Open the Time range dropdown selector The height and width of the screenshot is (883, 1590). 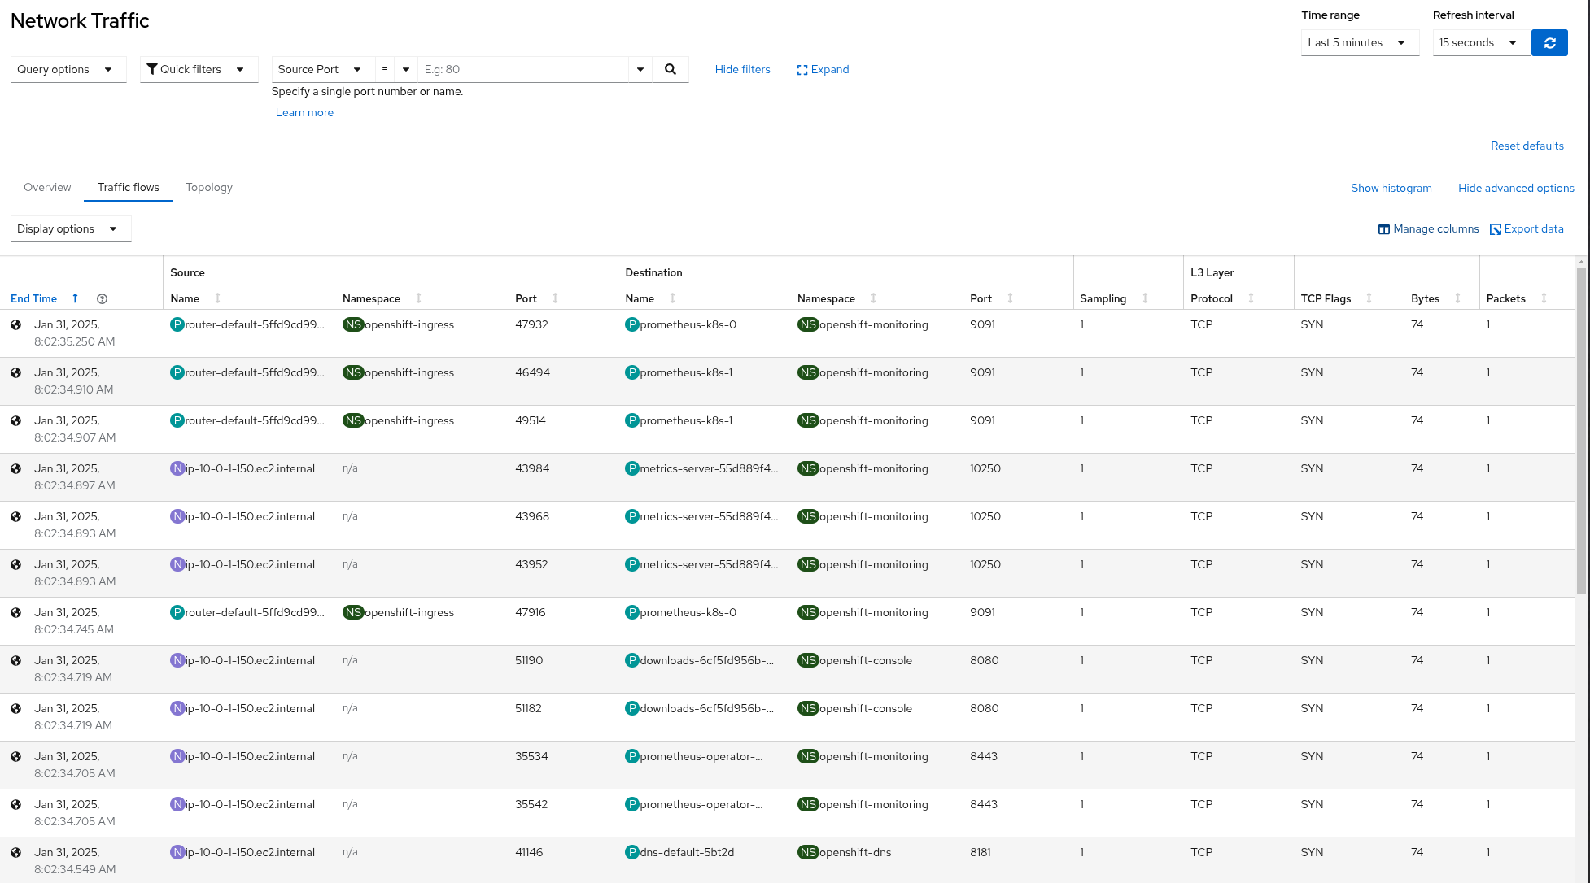click(1355, 41)
